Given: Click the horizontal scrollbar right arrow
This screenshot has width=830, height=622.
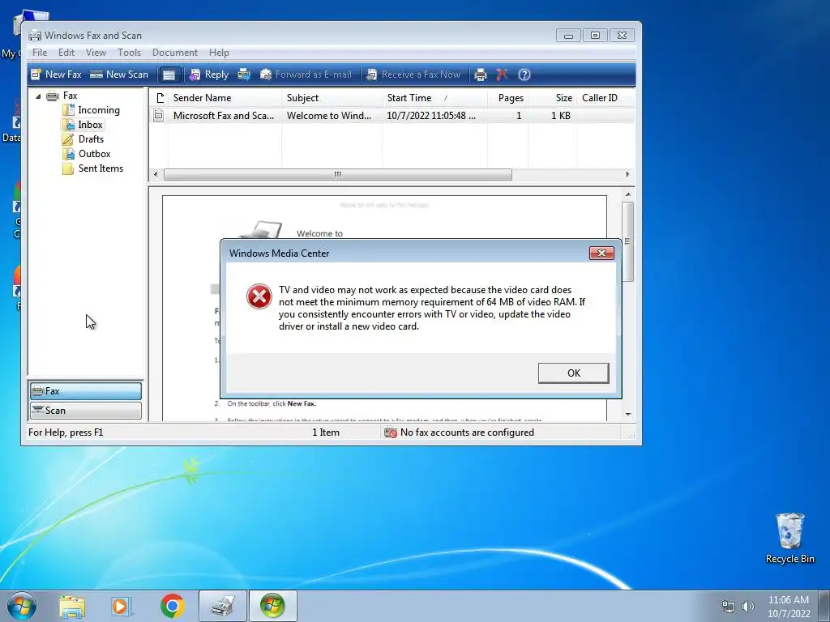Looking at the screenshot, I should click(628, 175).
